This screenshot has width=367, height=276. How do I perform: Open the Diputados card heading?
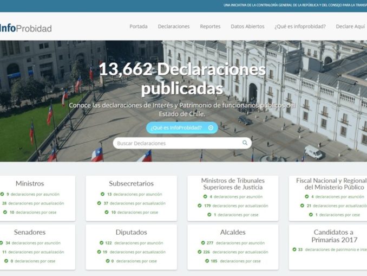[131, 232]
